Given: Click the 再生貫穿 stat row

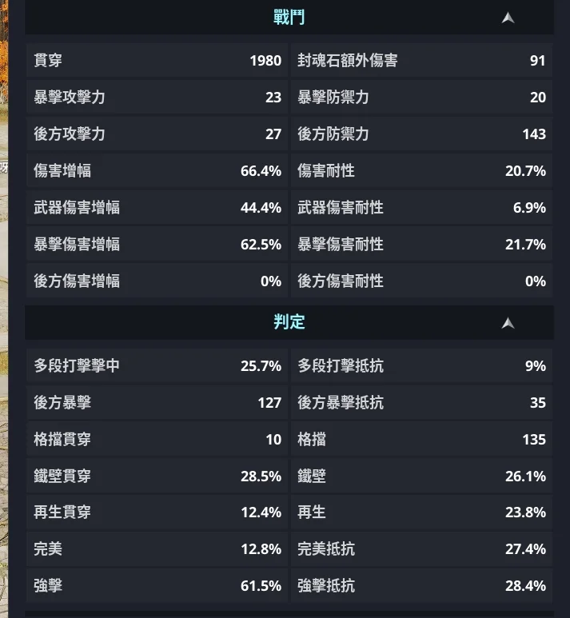Looking at the screenshot, I should 157,512.
